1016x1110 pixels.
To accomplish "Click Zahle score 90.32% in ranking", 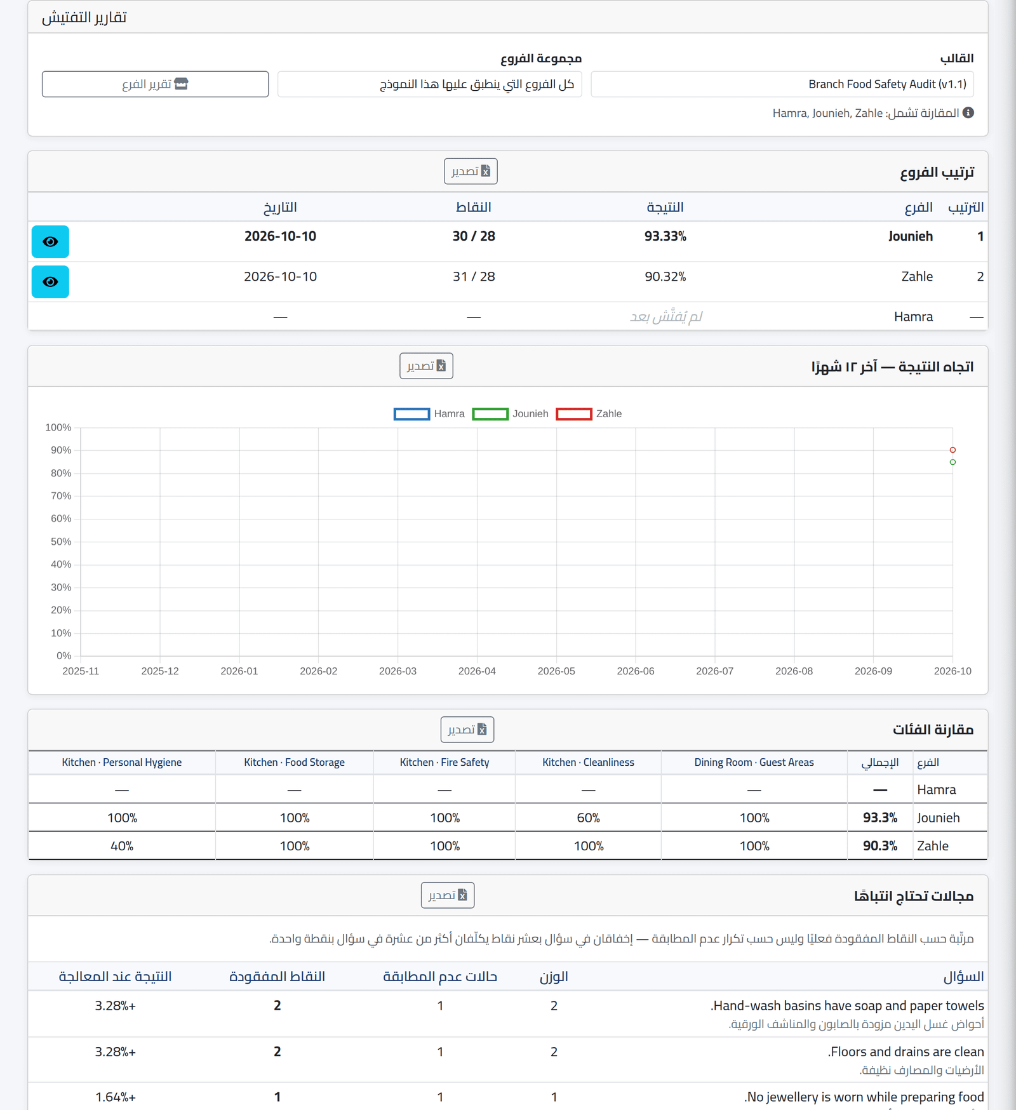I will [x=665, y=277].
